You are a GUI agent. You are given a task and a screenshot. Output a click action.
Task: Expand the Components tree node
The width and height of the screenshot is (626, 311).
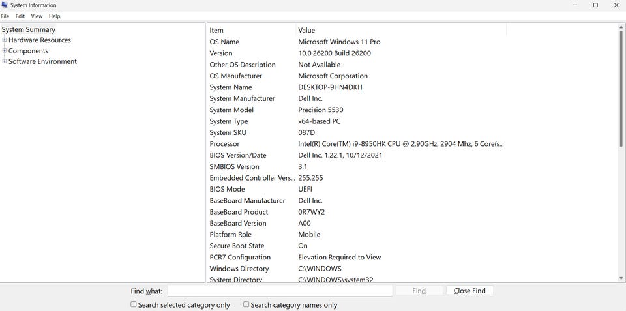[5, 51]
